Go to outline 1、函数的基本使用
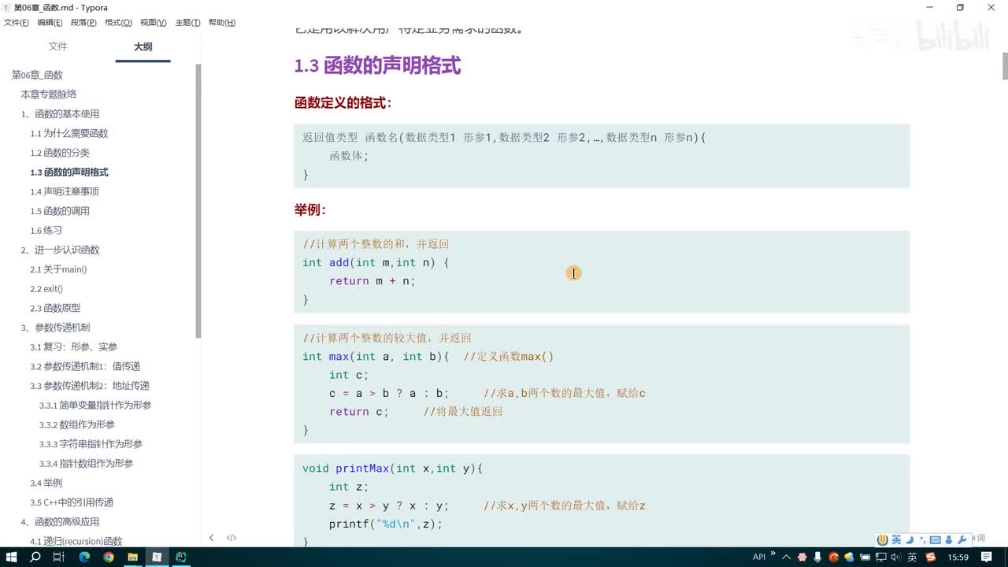Image resolution: width=1008 pixels, height=567 pixels. point(61,114)
